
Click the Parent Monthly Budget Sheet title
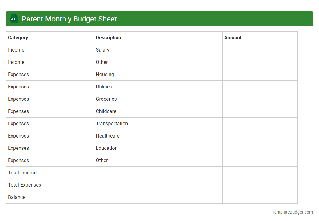click(69, 19)
